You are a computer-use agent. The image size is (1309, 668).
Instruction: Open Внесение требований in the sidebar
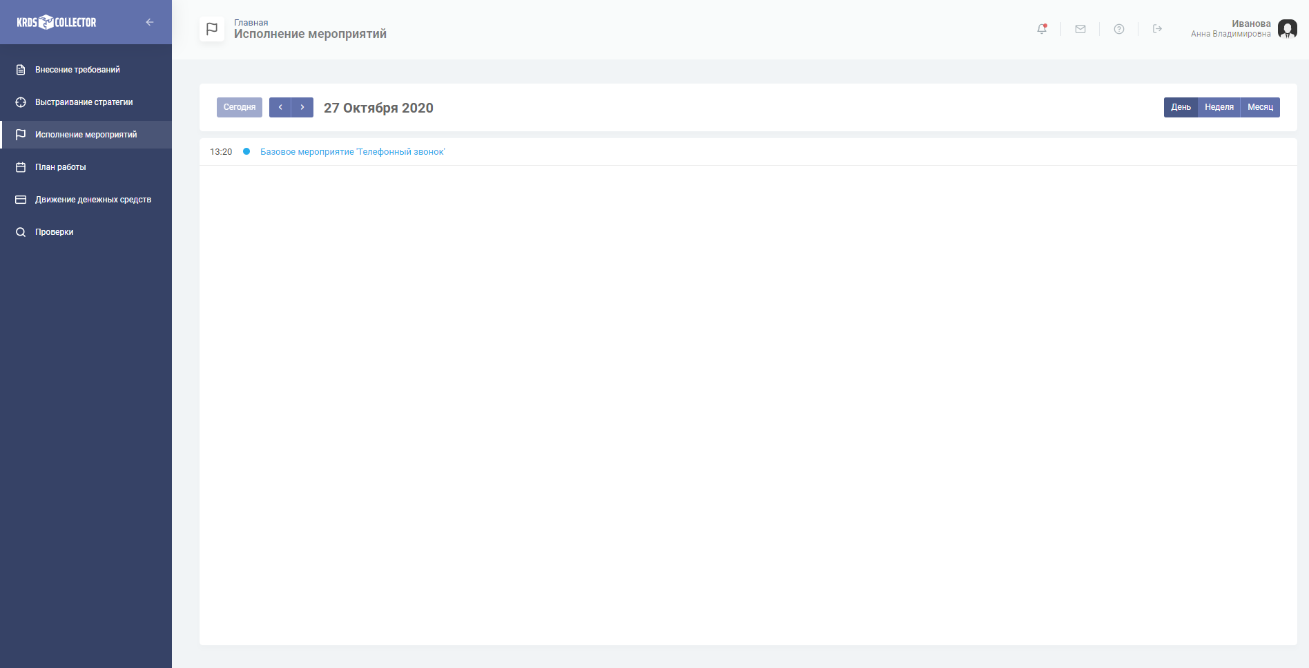77,70
